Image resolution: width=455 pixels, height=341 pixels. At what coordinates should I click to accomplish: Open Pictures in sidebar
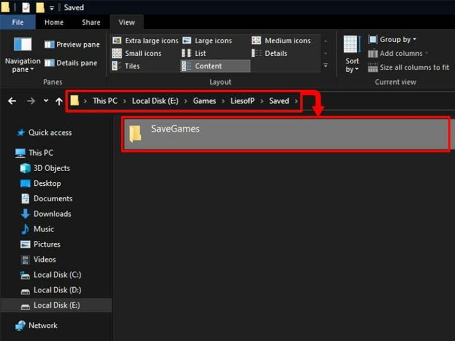point(41,244)
